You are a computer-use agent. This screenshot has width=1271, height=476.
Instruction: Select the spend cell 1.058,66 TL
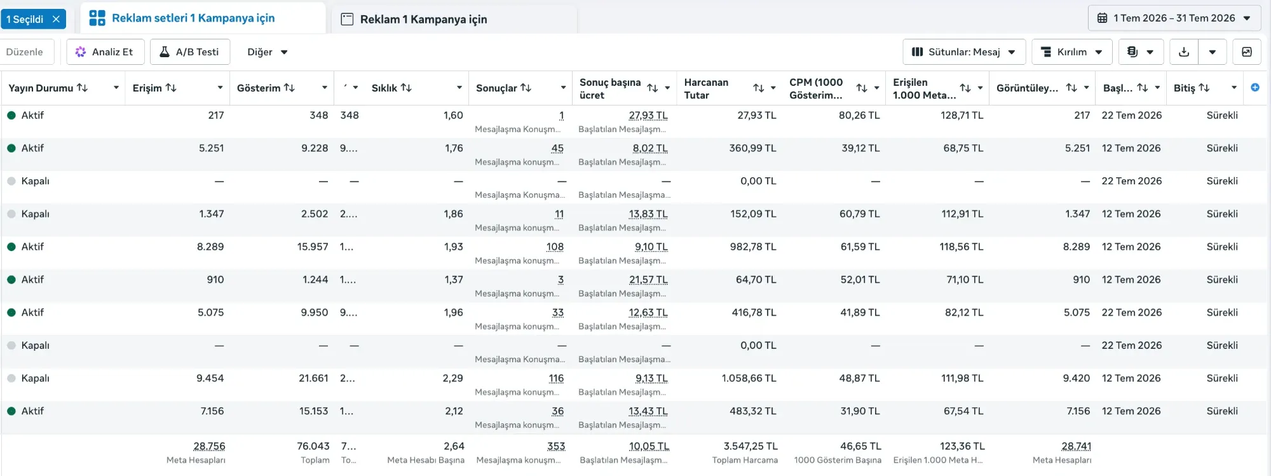(749, 378)
